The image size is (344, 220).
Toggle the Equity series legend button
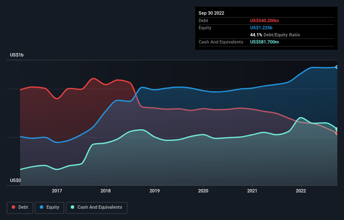pos(49,207)
